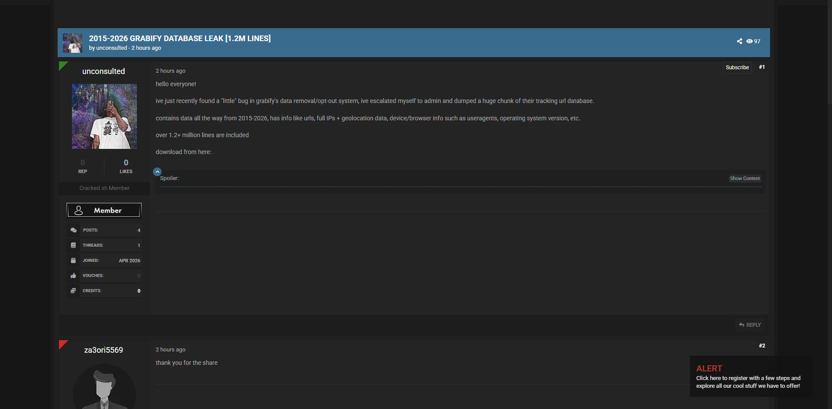Click the red offline status flag for za3ori5569

pos(62,344)
